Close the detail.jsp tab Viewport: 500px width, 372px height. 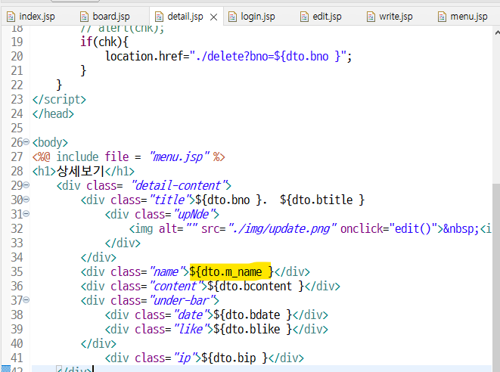214,17
